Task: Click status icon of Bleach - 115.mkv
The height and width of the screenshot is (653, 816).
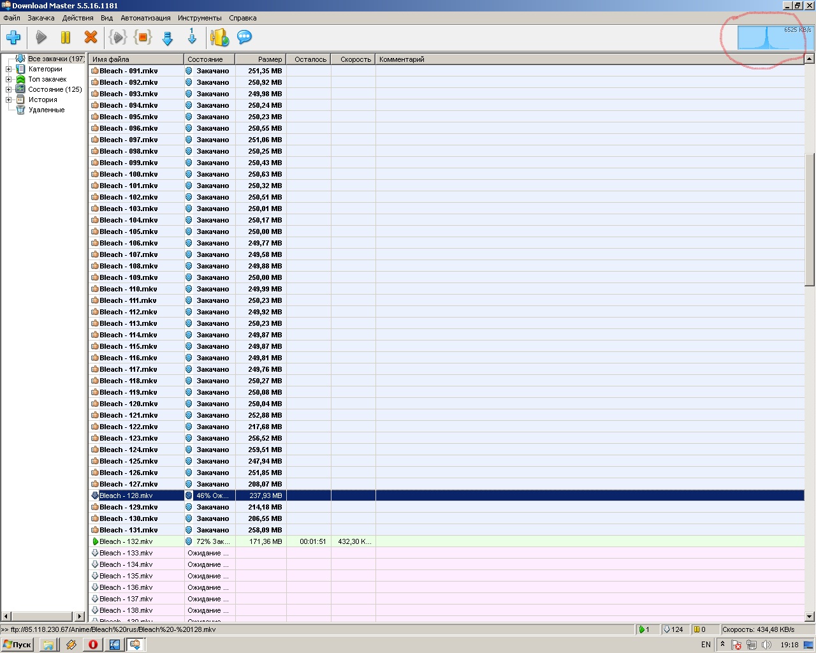Action: (x=189, y=346)
